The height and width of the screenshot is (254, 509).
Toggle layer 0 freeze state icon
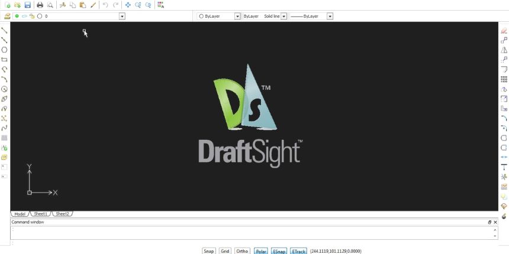24,16
